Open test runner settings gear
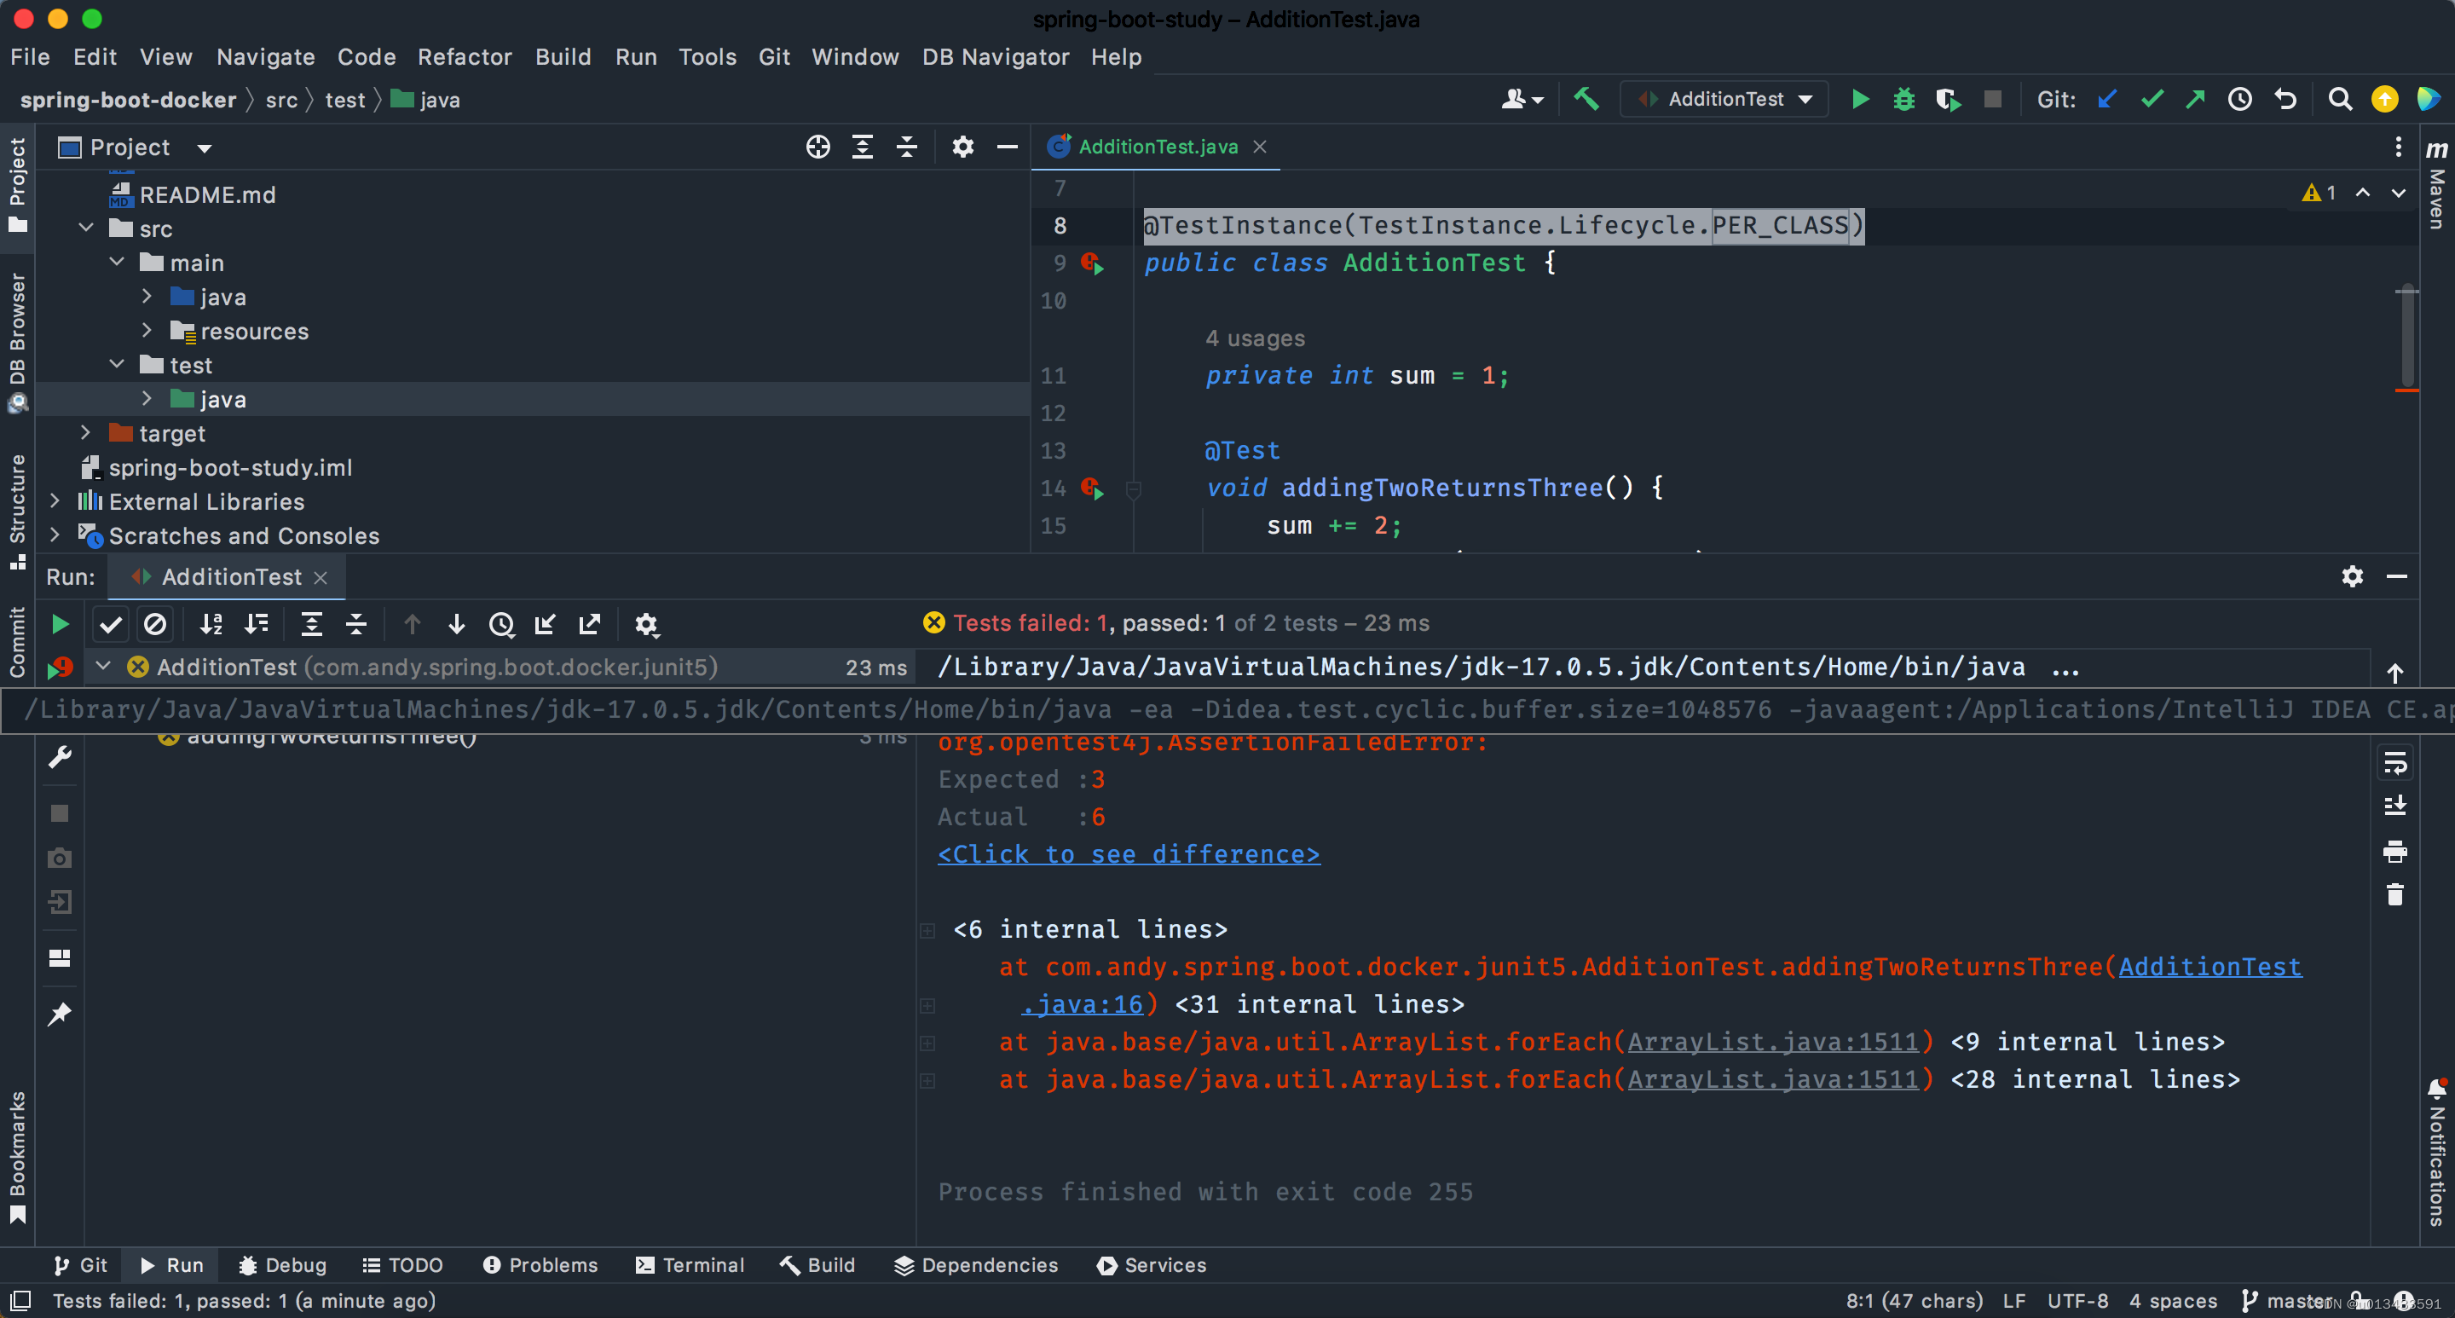The width and height of the screenshot is (2455, 1318). [x=646, y=624]
